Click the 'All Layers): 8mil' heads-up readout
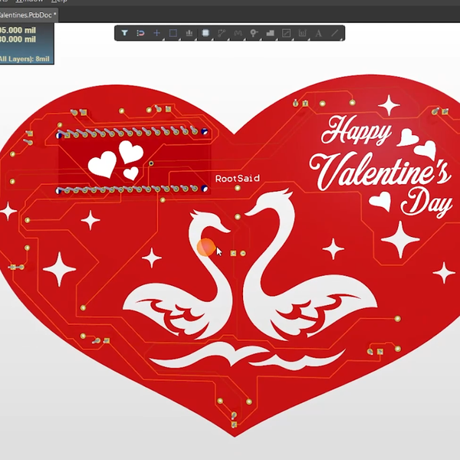The image size is (460, 460). coord(25,59)
